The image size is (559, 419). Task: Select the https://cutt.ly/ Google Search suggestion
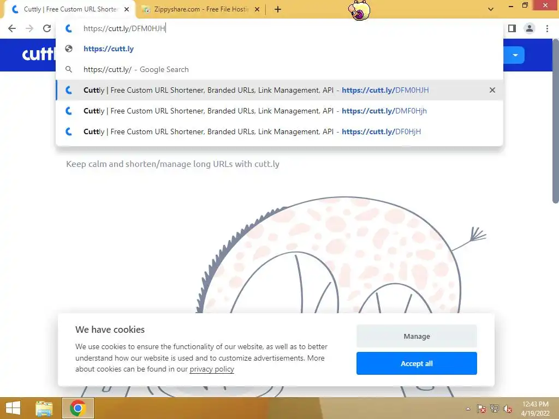tap(279, 69)
